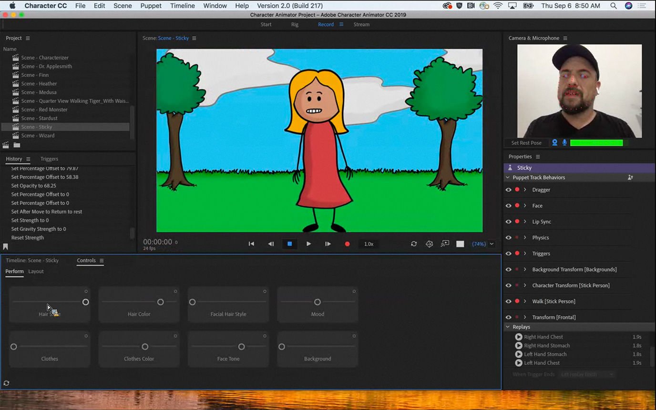Expand the Lip Sync behavior
The width and height of the screenshot is (656, 410).
pos(525,221)
